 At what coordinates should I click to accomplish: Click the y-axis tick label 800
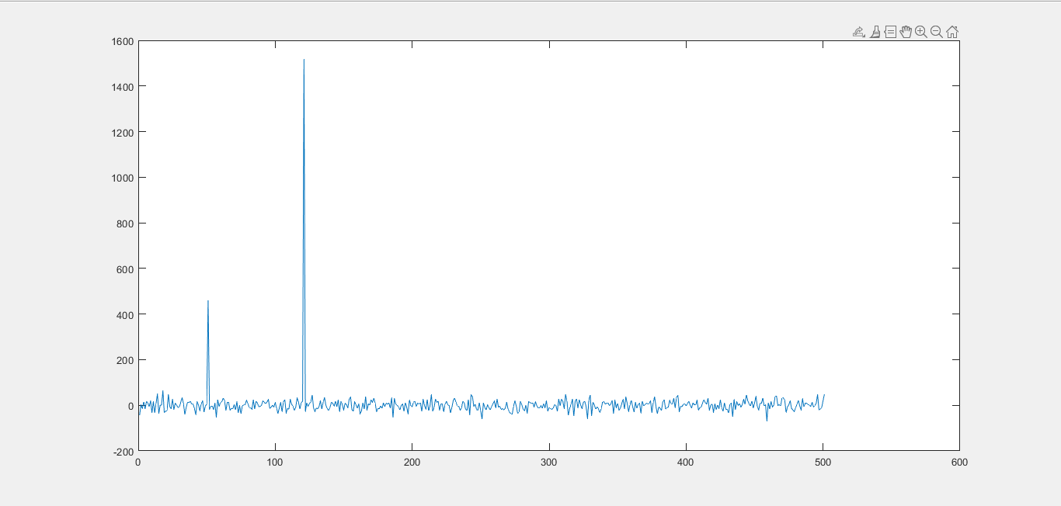(x=126, y=224)
